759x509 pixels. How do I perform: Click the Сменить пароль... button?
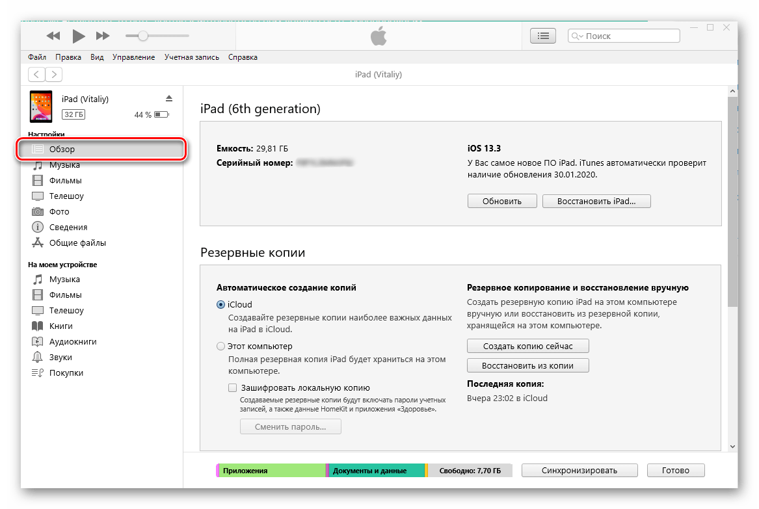[x=291, y=426]
